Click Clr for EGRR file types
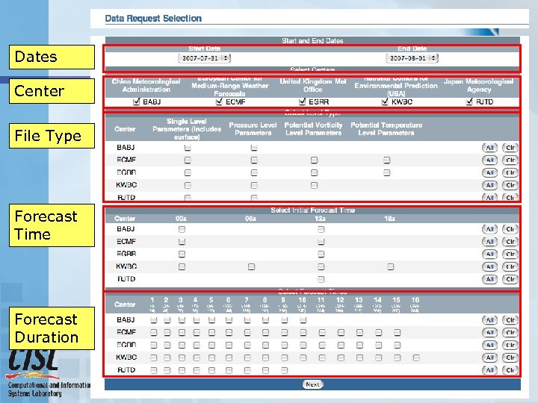 point(510,172)
